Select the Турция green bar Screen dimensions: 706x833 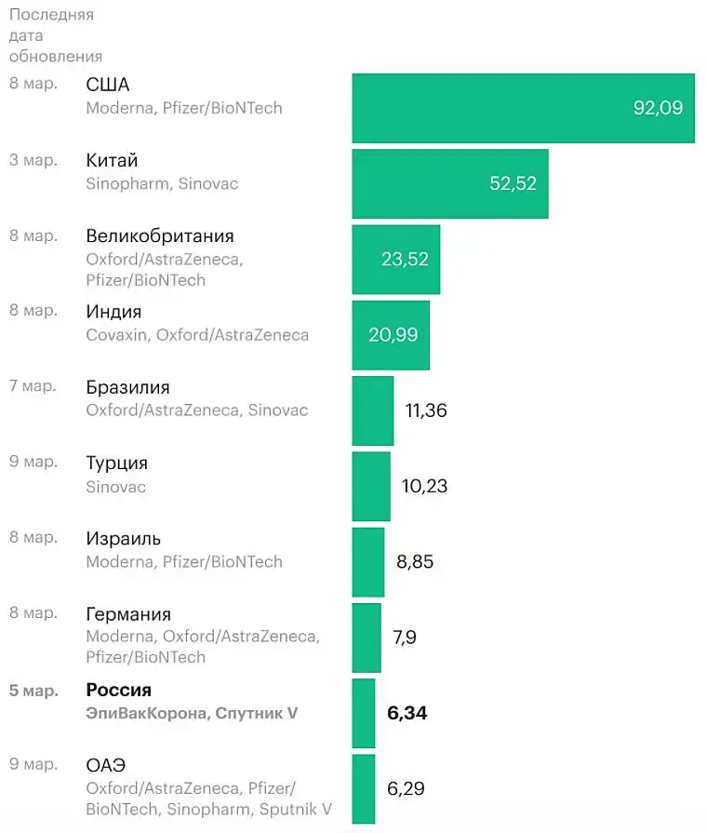pos(370,486)
